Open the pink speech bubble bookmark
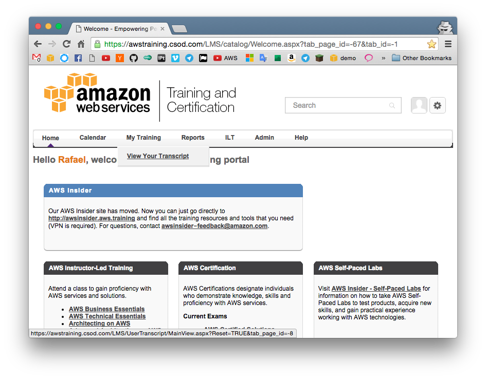 point(369,58)
